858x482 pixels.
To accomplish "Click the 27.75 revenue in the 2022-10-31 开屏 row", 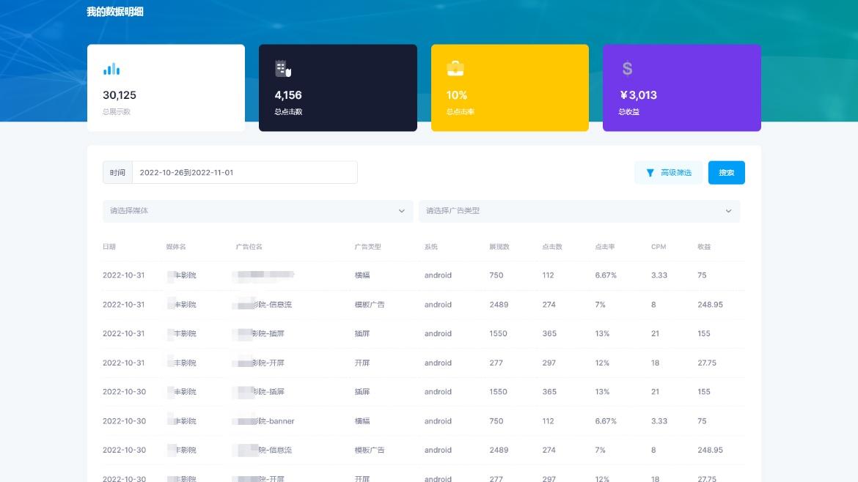I will [x=706, y=363].
